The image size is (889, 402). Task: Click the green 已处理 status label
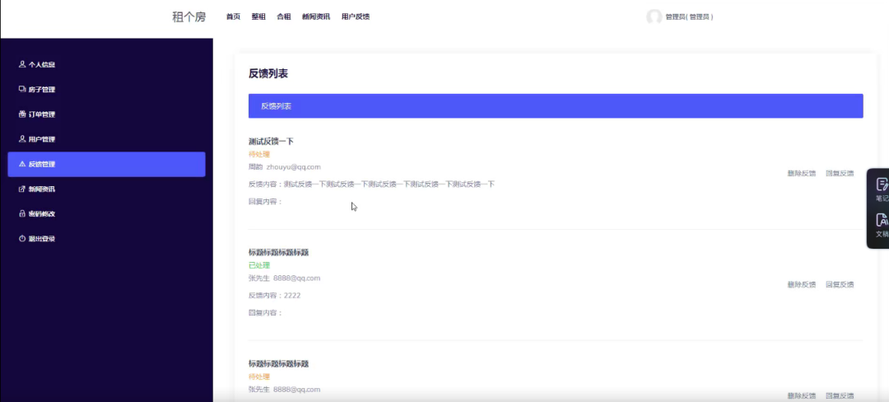pyautogui.click(x=259, y=265)
